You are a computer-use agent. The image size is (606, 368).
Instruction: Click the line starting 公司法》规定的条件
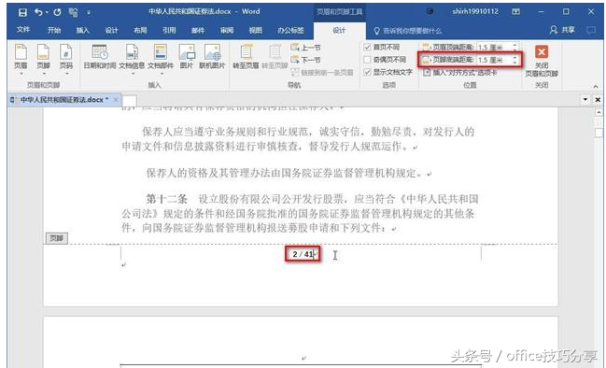click(298, 214)
